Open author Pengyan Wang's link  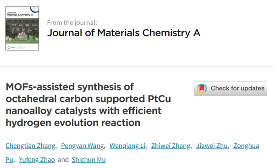click(82, 146)
